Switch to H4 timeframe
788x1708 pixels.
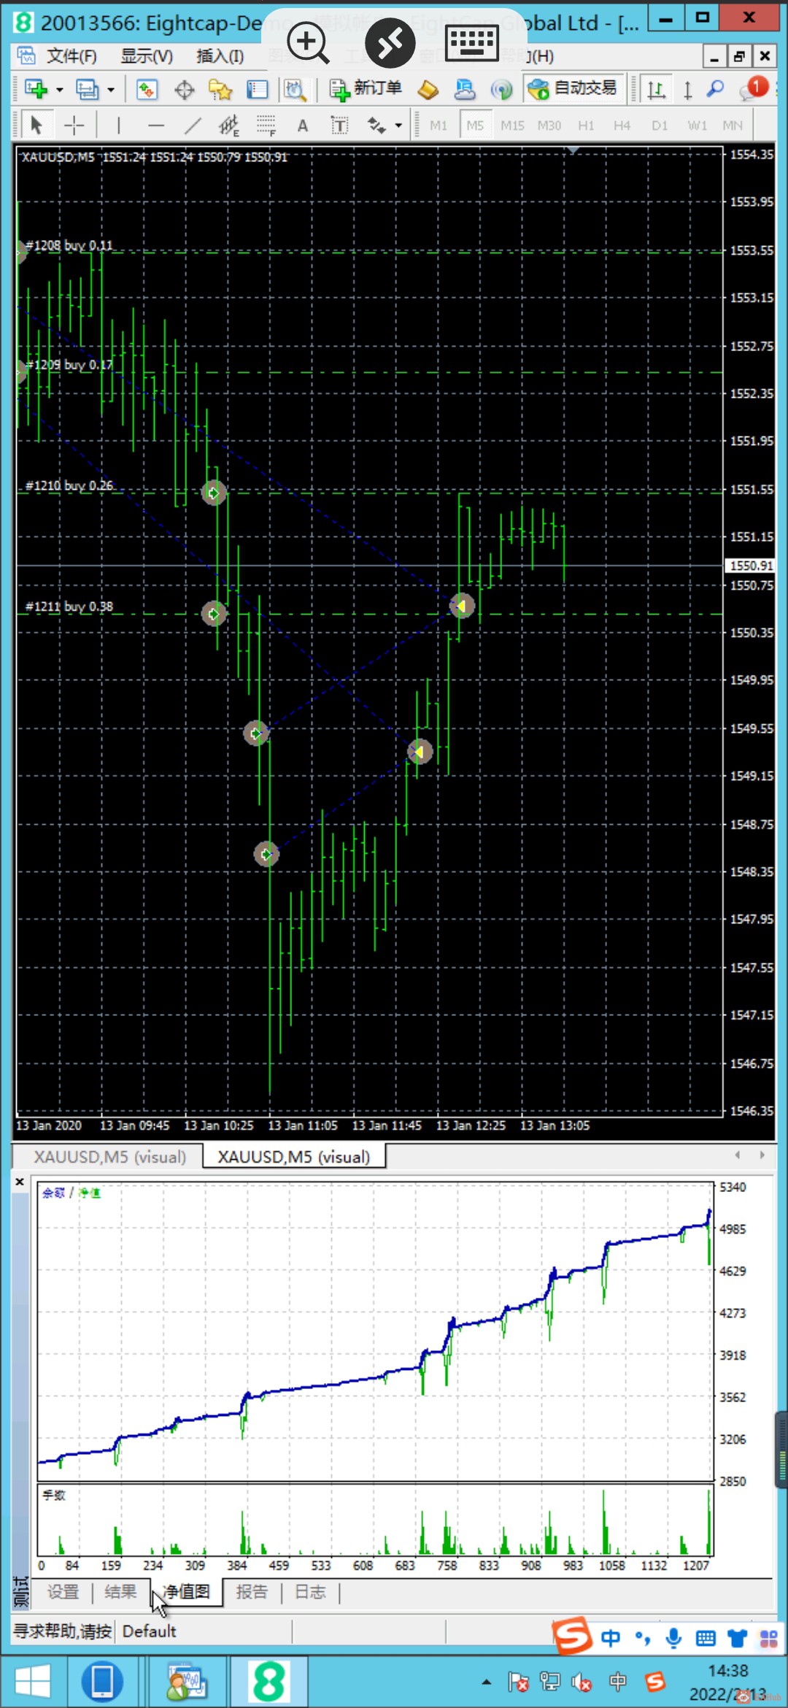coord(622,126)
